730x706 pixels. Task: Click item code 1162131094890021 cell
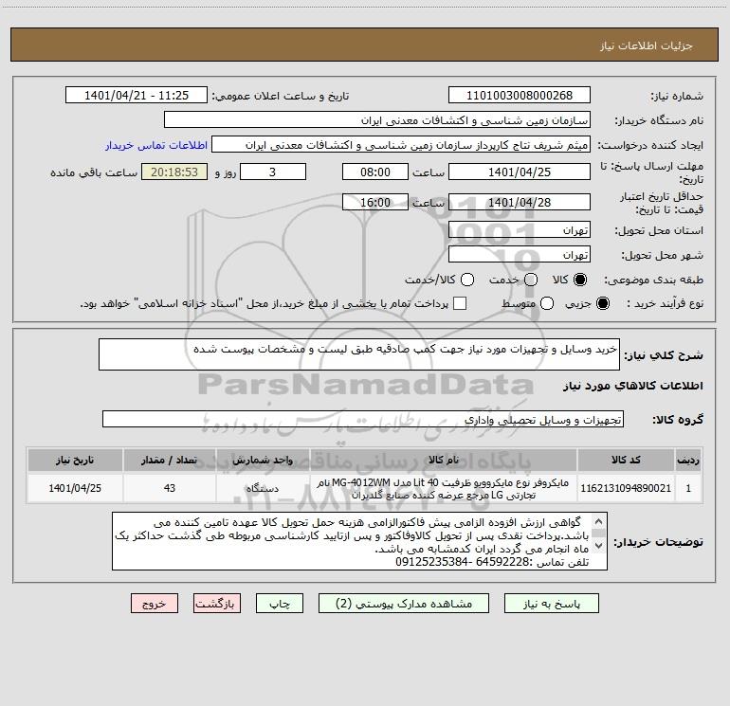tap(626, 488)
